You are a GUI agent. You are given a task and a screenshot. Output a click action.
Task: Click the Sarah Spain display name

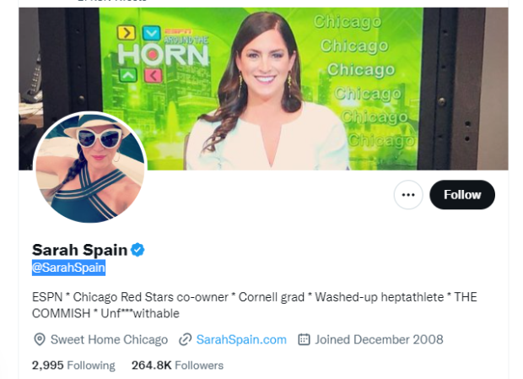[79, 250]
